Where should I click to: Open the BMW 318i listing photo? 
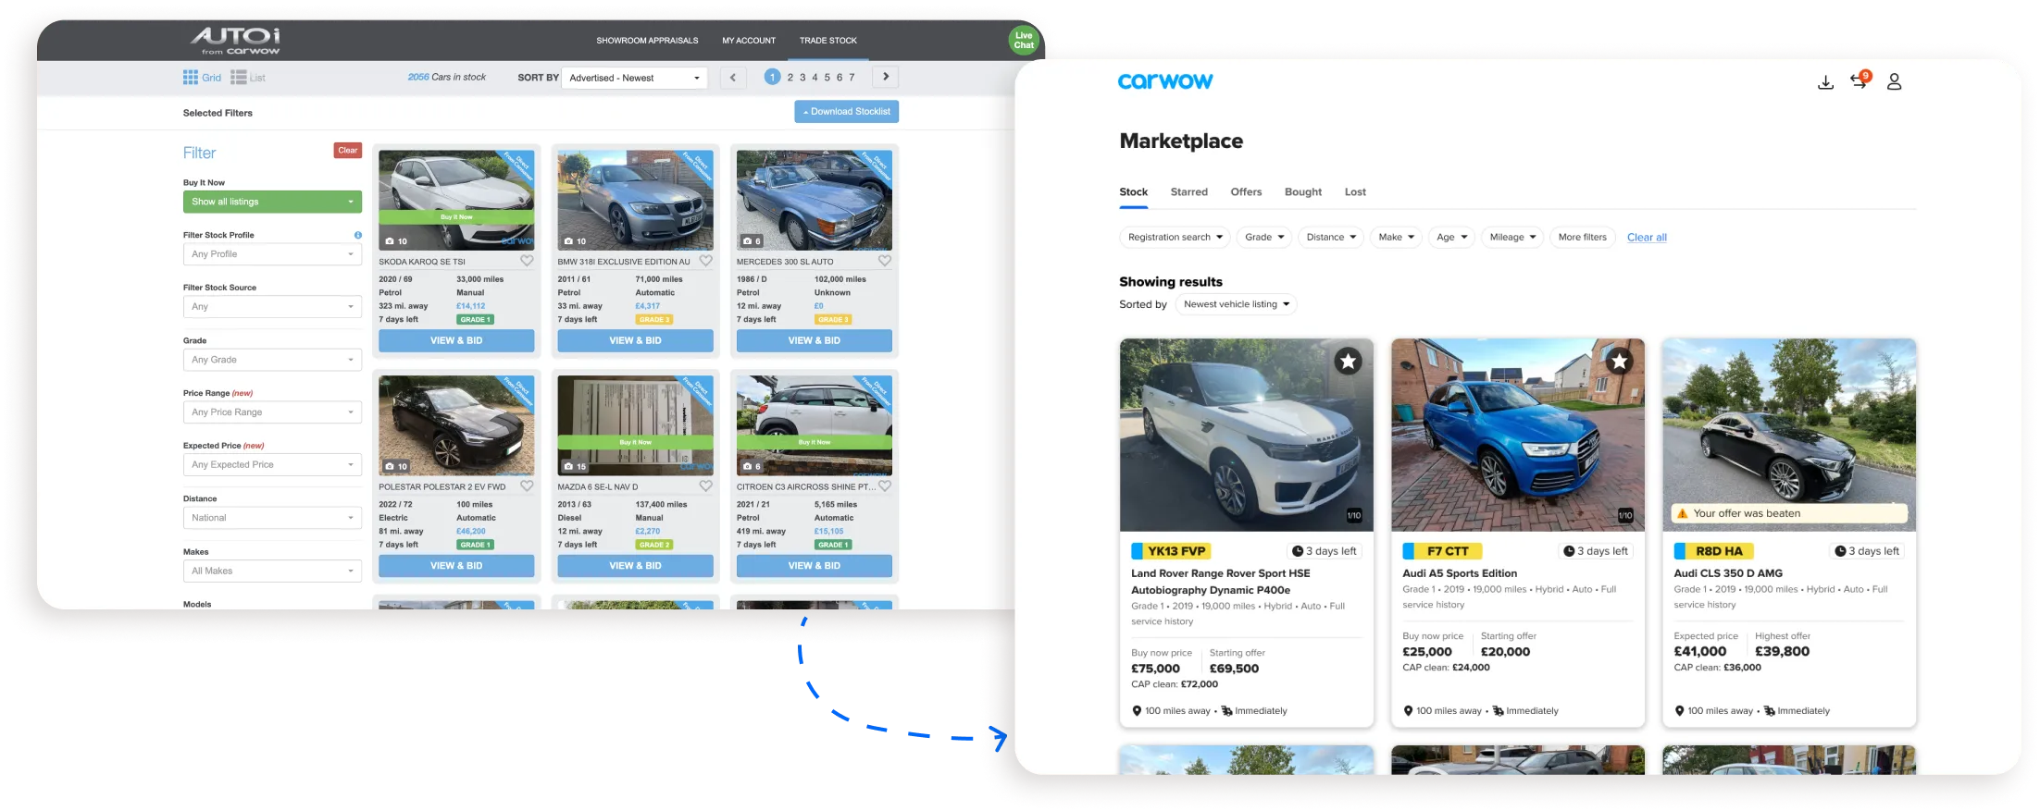(635, 201)
